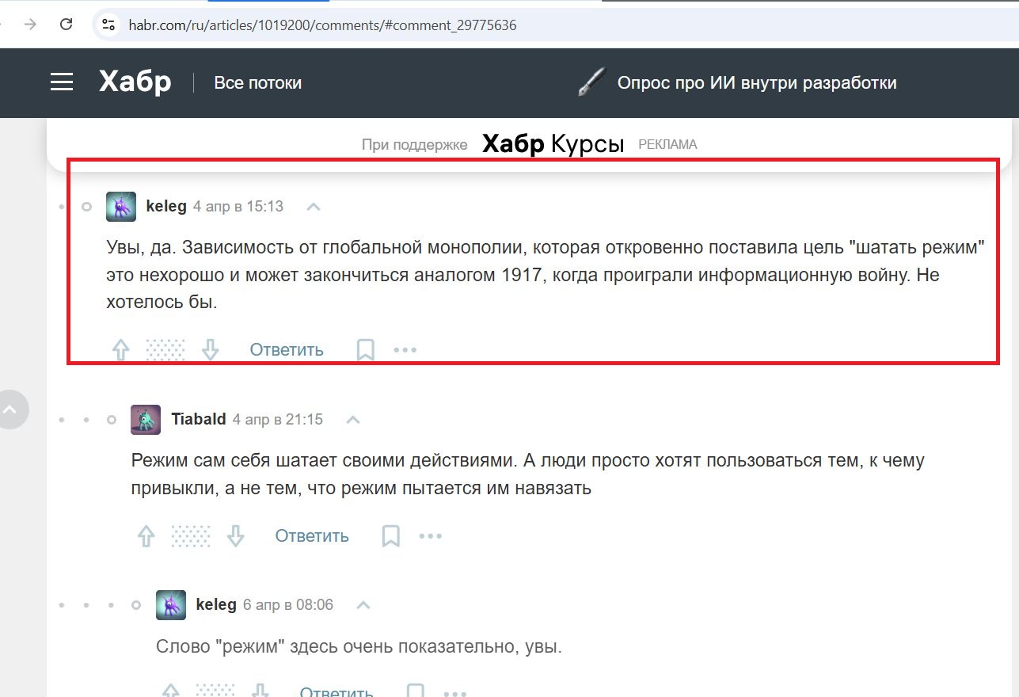Open permalink 6 апр в 08:06
This screenshot has width=1019, height=697.
point(288,604)
